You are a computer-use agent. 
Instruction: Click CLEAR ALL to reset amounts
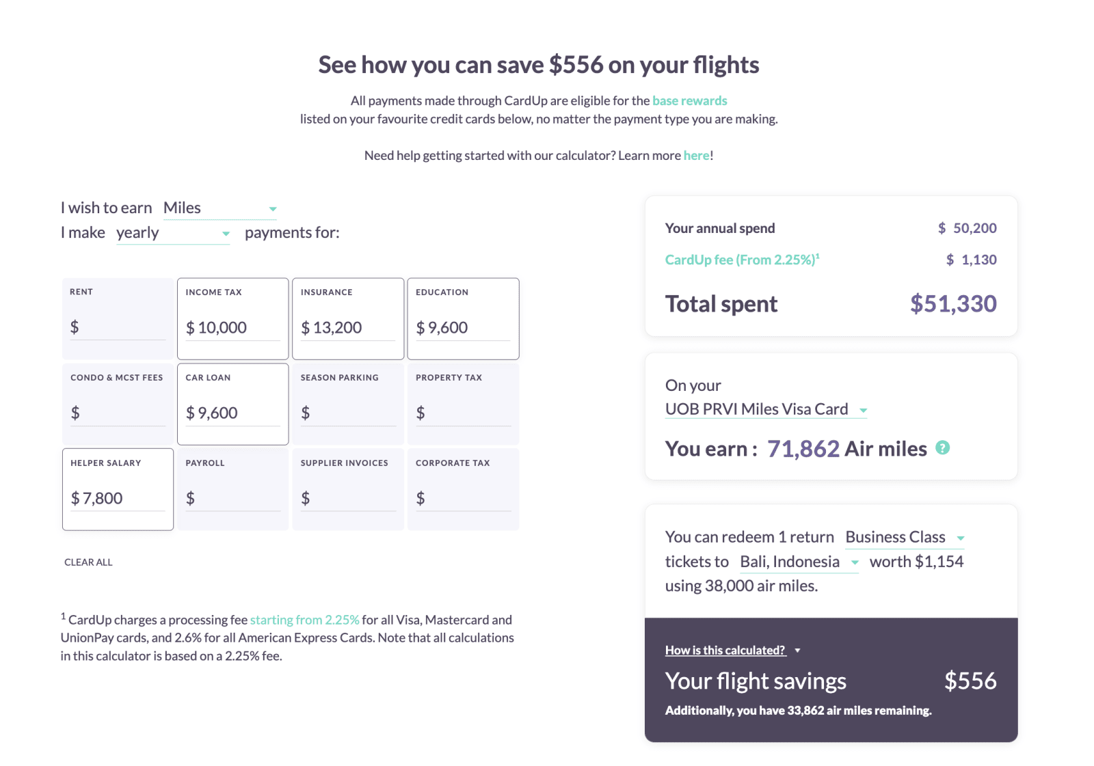point(88,562)
